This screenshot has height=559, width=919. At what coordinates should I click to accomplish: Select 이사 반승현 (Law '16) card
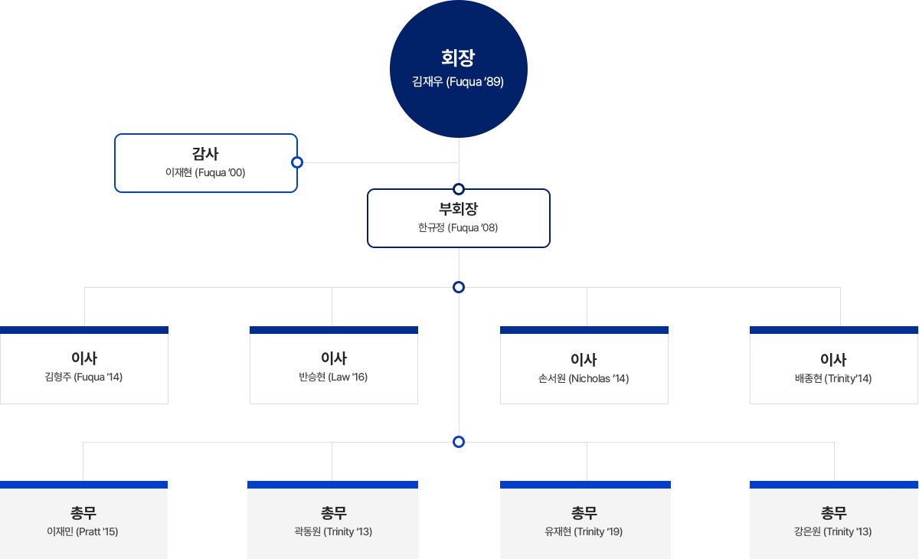click(x=333, y=368)
